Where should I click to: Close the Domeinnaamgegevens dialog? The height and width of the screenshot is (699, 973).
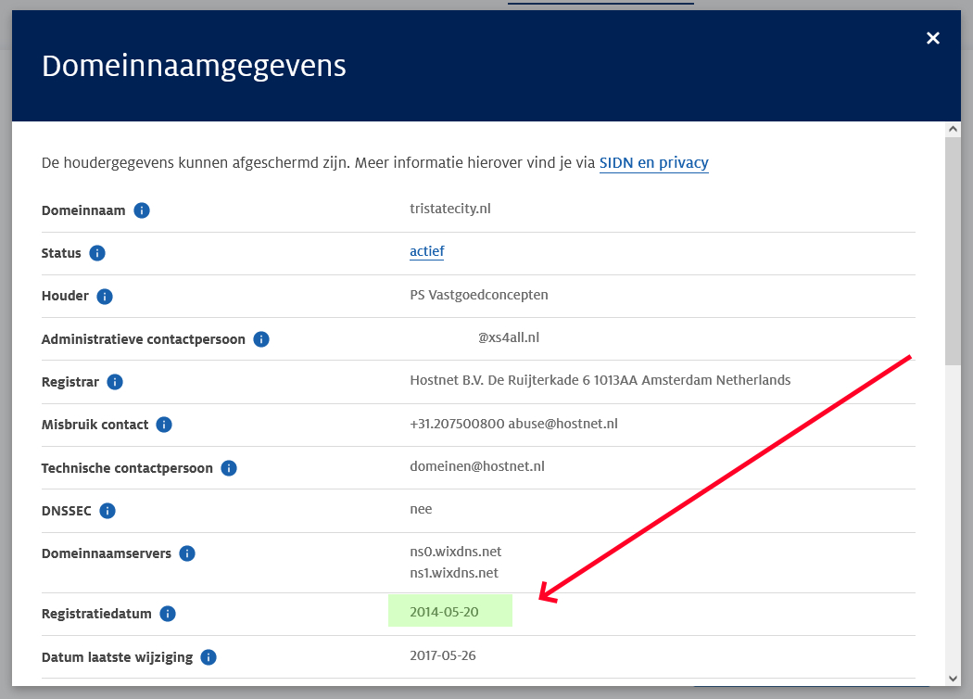(932, 39)
